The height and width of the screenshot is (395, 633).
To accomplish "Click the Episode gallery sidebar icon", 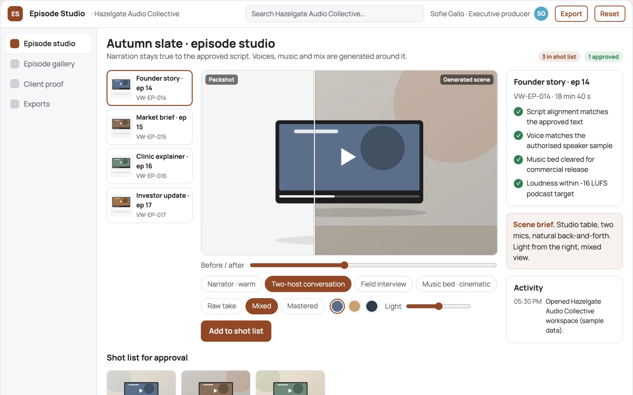I will coord(15,64).
